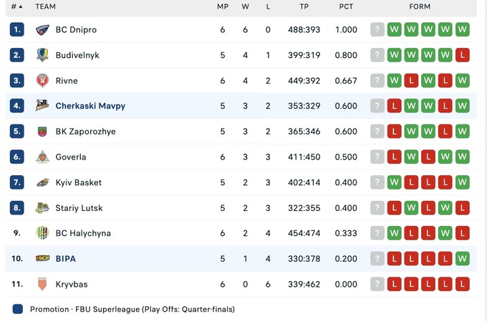Sort standings by PCT column header
487x321 pixels.
click(x=346, y=6)
